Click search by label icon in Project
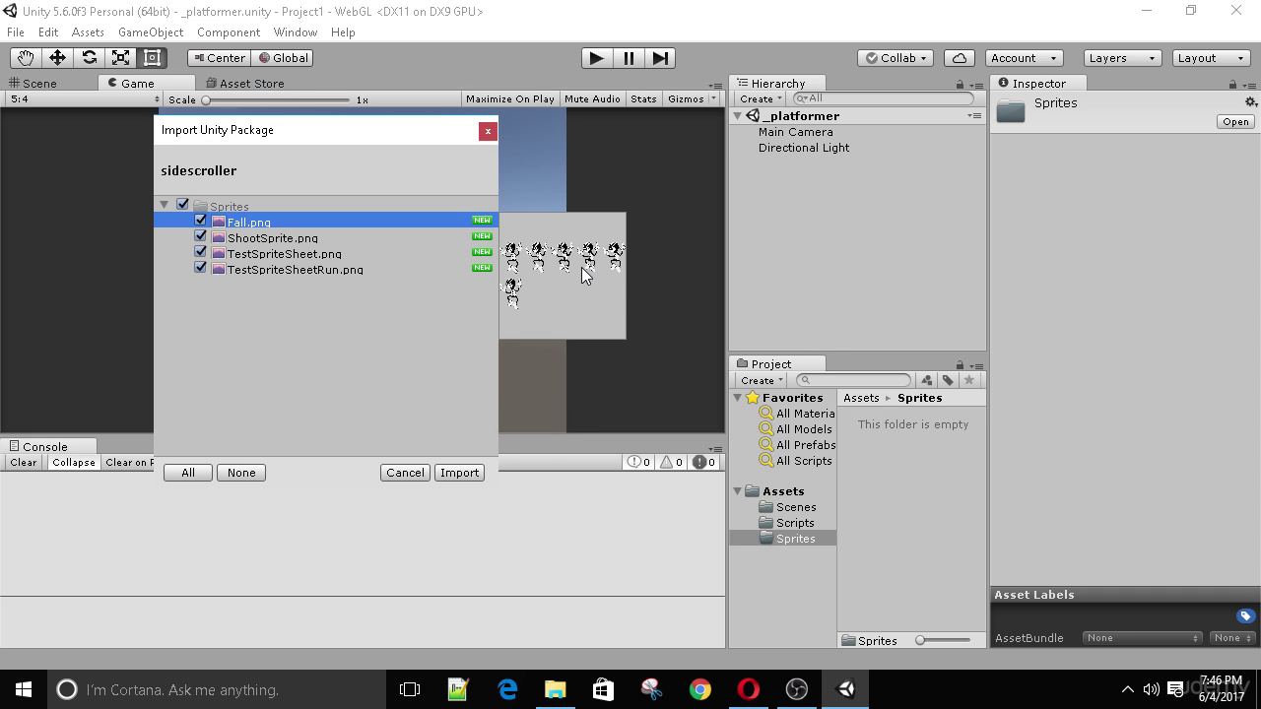Image resolution: width=1261 pixels, height=709 pixels. [948, 380]
